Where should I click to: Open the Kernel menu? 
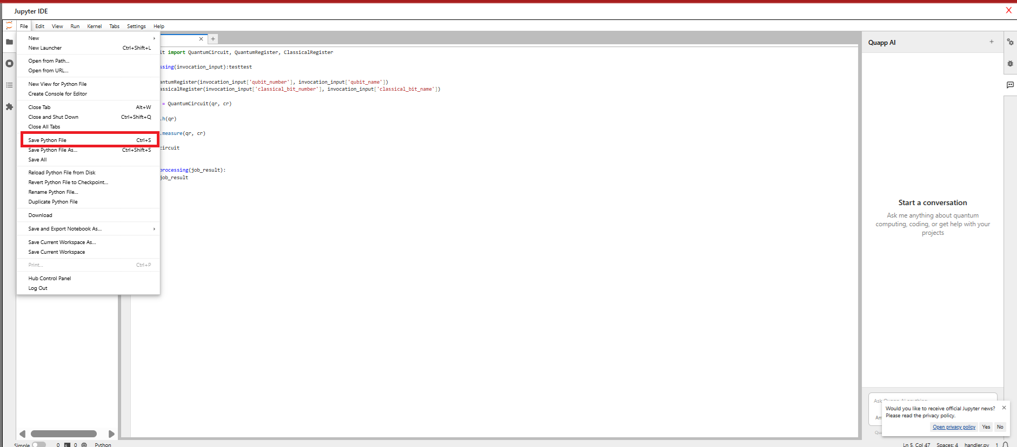click(94, 26)
